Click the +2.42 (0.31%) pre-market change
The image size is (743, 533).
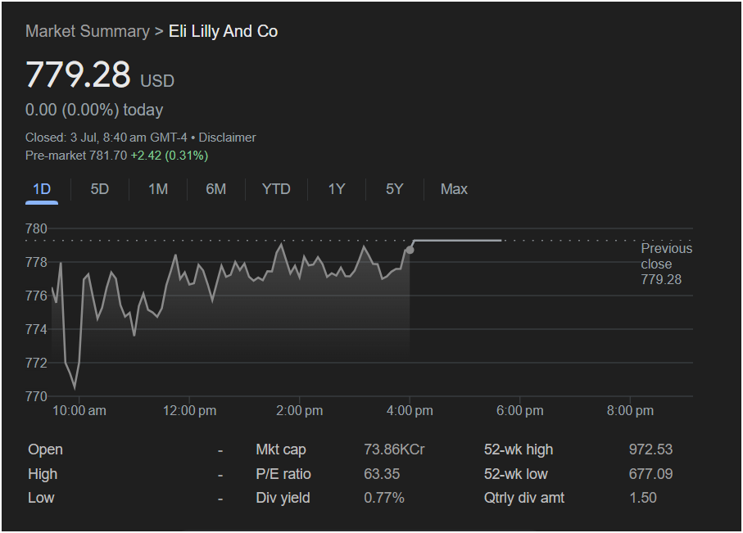pyautogui.click(x=170, y=156)
